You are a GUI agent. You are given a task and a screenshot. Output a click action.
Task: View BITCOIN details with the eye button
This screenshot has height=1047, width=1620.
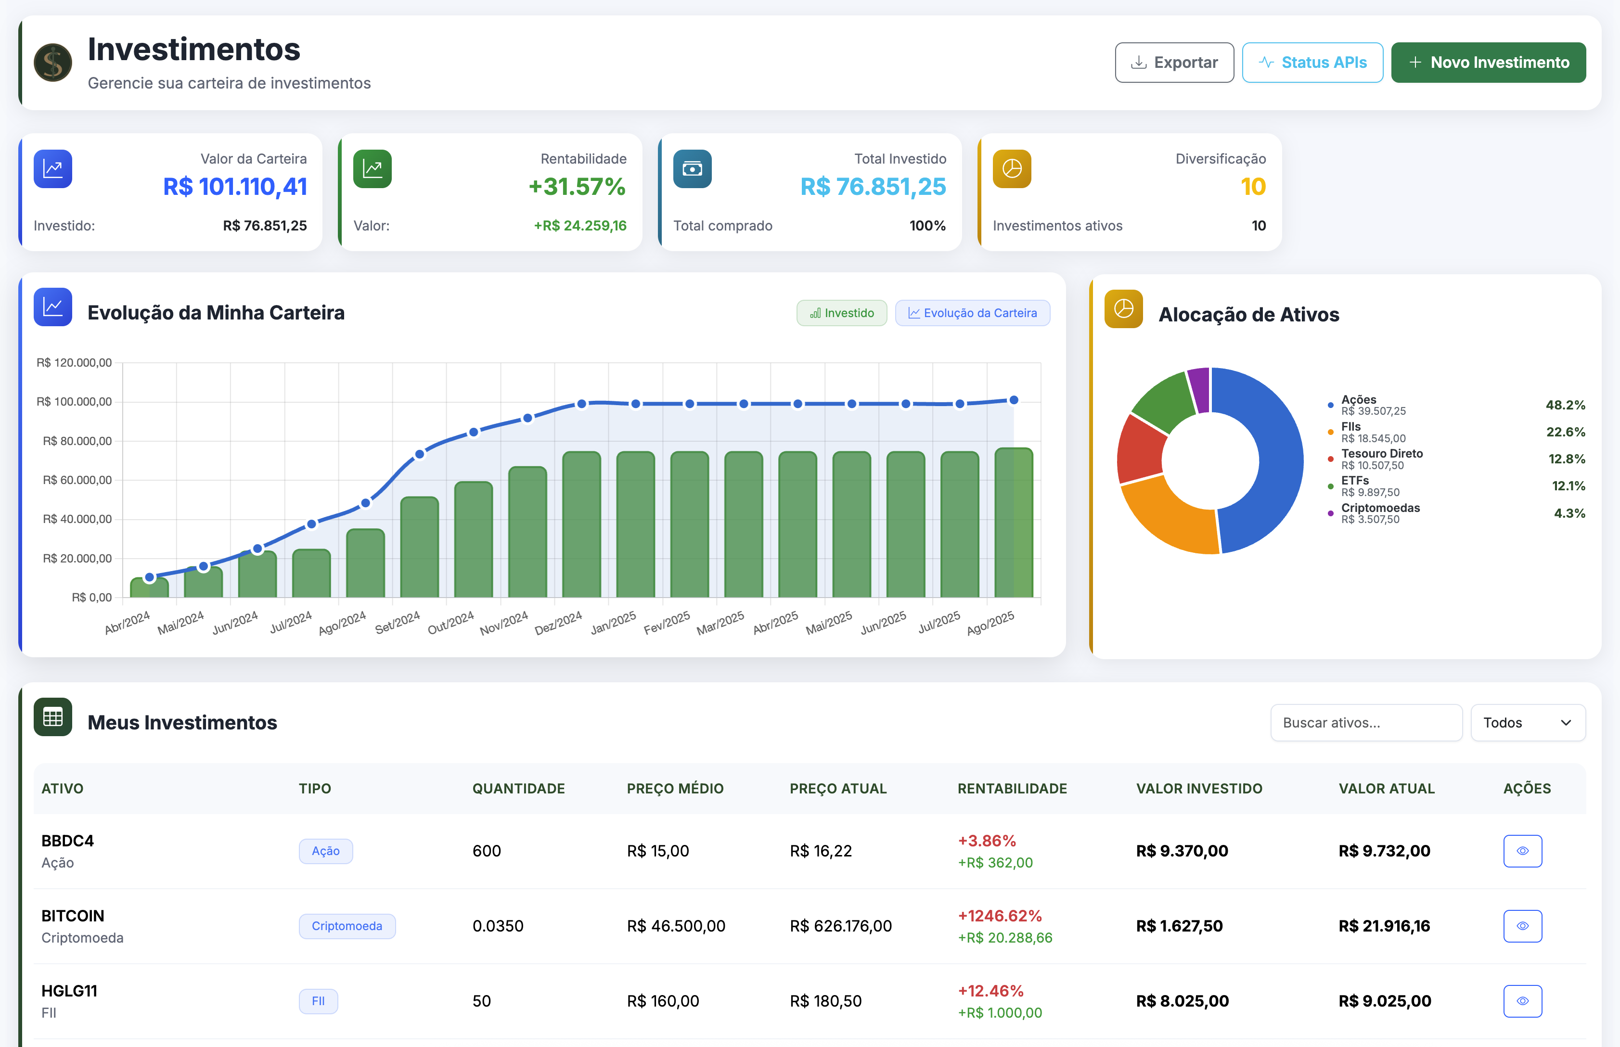[x=1522, y=926]
